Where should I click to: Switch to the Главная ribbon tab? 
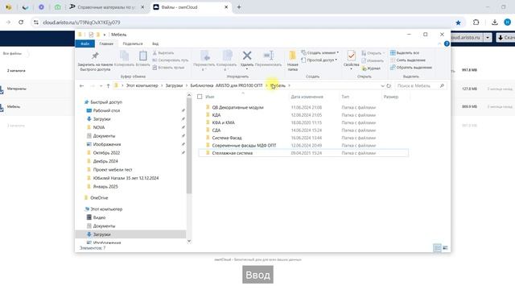[x=106, y=43]
